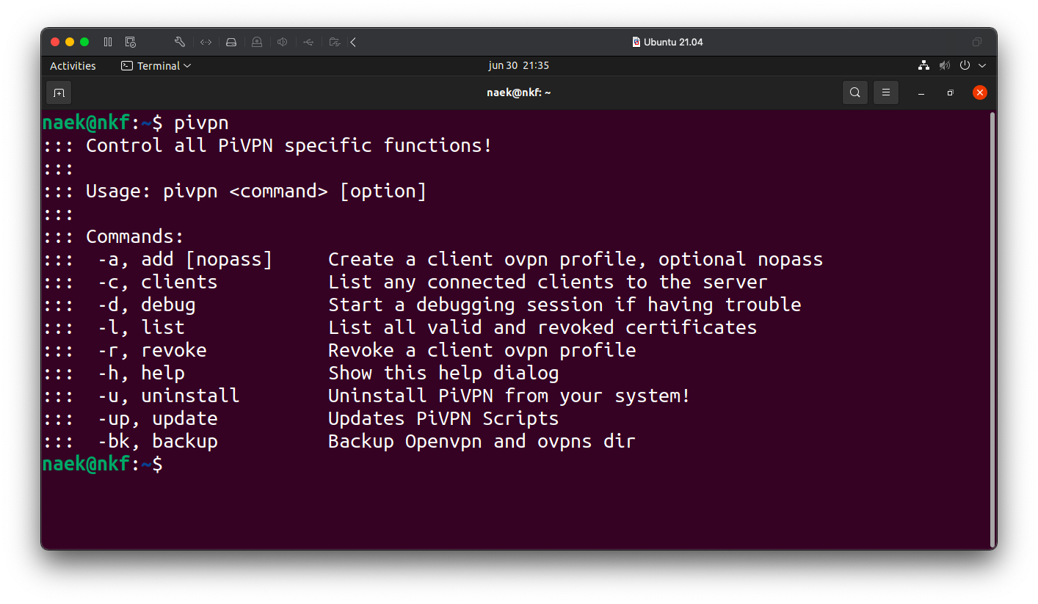Click '-h, help' command text
This screenshot has width=1038, height=604.
(x=141, y=374)
